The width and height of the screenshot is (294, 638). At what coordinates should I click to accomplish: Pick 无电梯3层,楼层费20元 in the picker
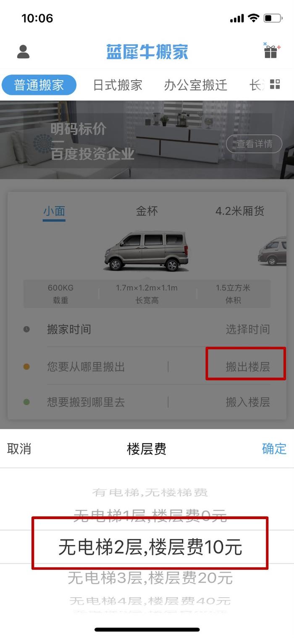click(150, 578)
